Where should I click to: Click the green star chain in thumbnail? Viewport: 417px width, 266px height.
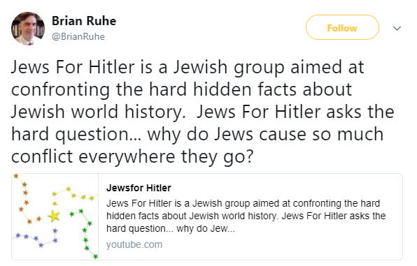pos(85,232)
